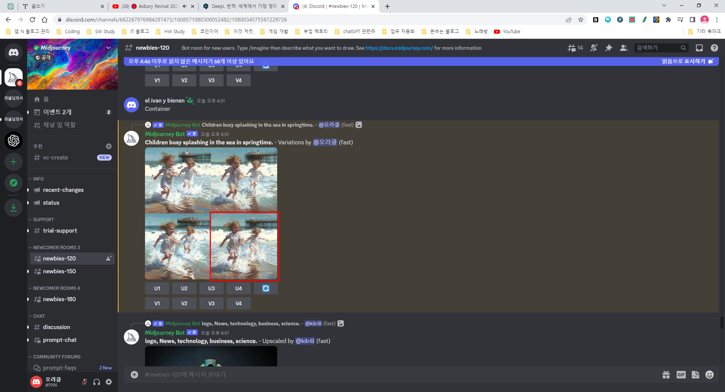This screenshot has width=725, height=392.
Task: Click the download apps icon
Action: tap(14, 208)
